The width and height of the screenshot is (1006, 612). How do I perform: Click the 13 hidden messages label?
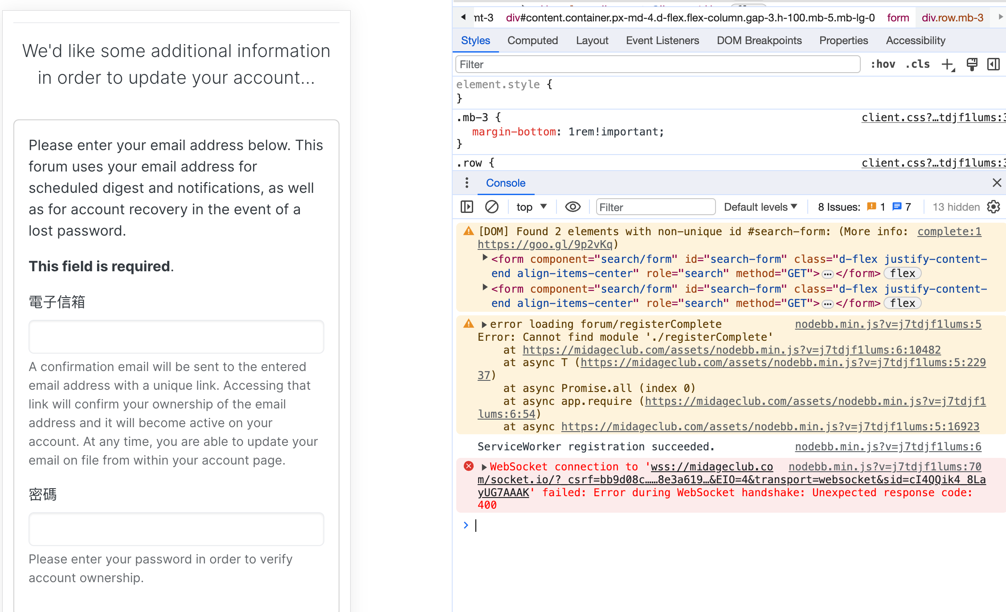click(956, 207)
